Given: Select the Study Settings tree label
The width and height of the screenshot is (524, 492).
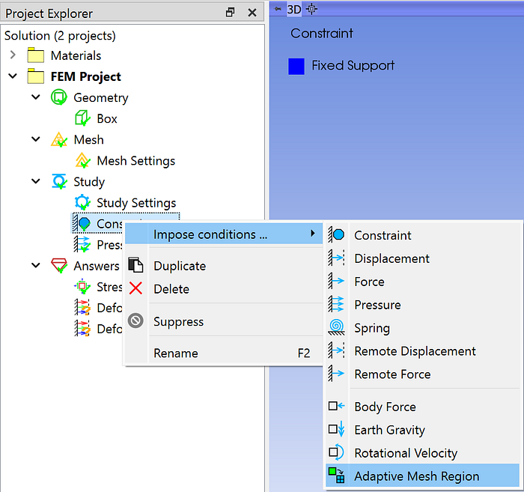Looking at the screenshot, I should 136,203.
